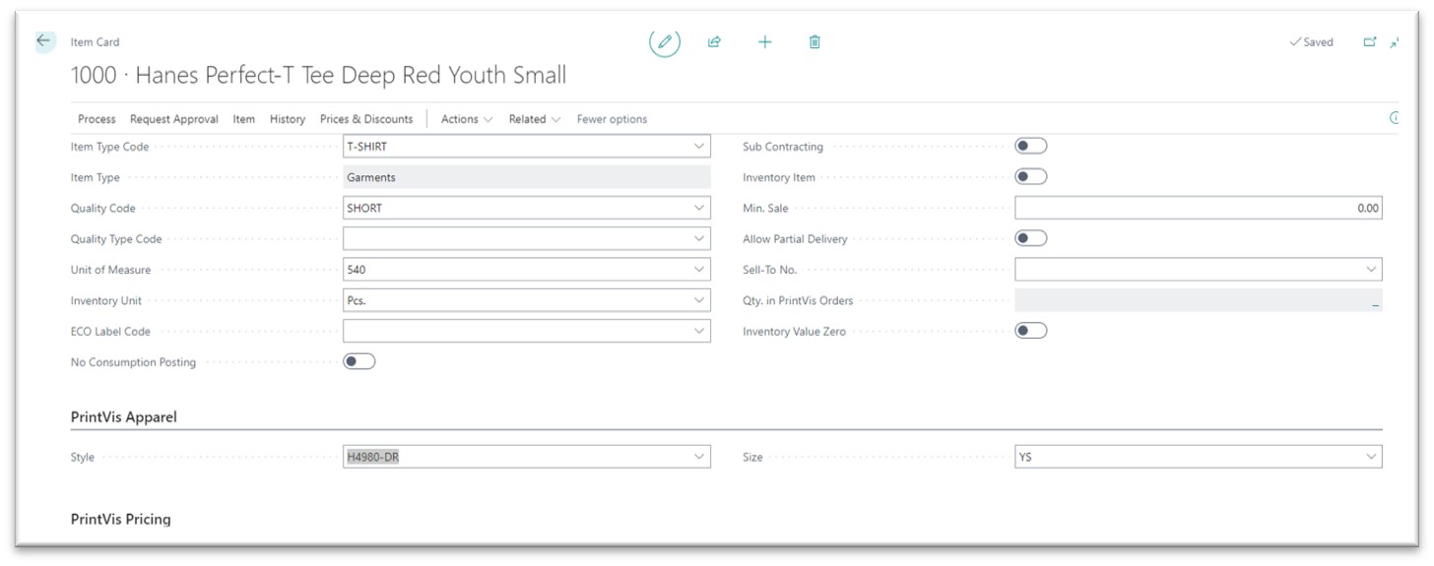The height and width of the screenshot is (566, 1434).
Task: Open Size dropdown arrow
Action: click(x=1371, y=457)
